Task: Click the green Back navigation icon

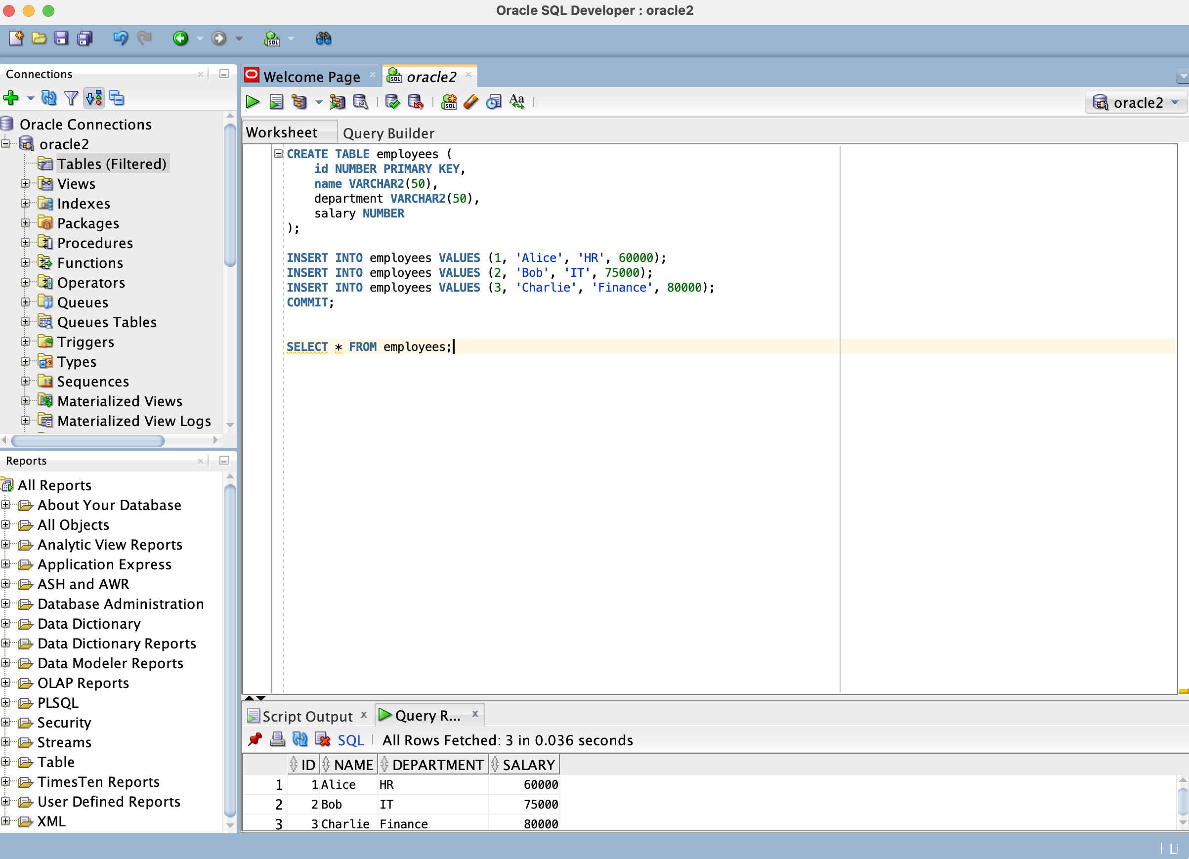Action: tap(180, 38)
